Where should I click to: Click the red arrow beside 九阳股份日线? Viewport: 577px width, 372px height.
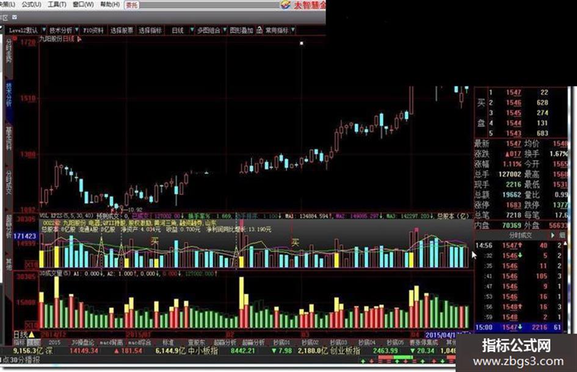tap(79, 39)
